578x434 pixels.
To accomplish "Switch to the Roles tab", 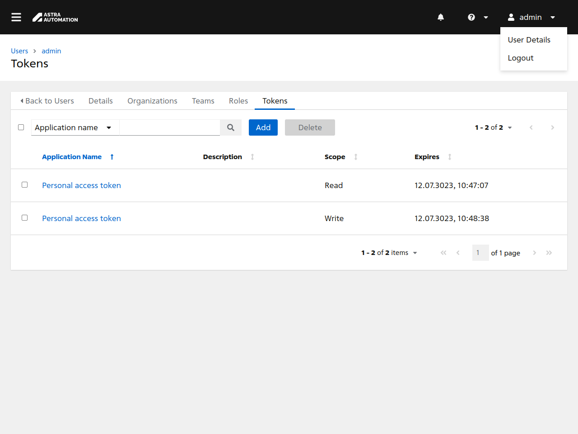I will (238, 101).
